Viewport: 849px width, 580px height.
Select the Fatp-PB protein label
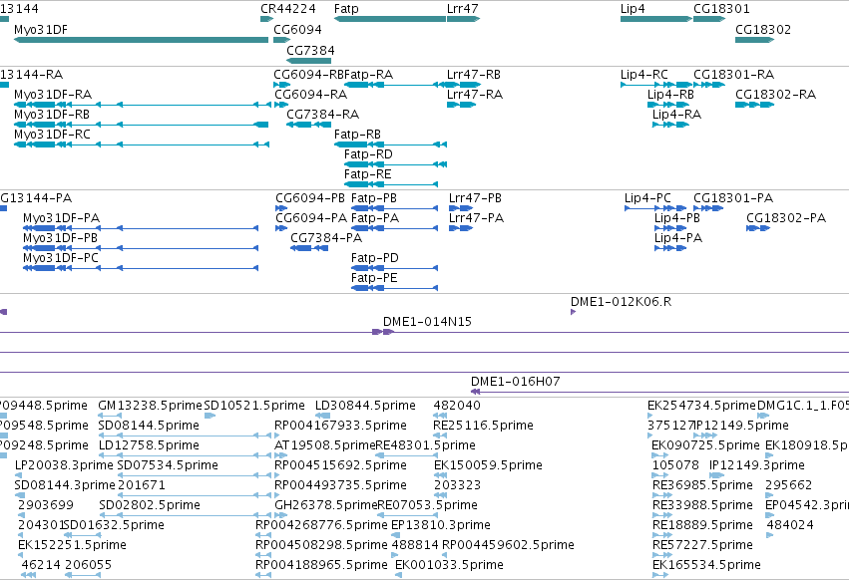click(374, 198)
